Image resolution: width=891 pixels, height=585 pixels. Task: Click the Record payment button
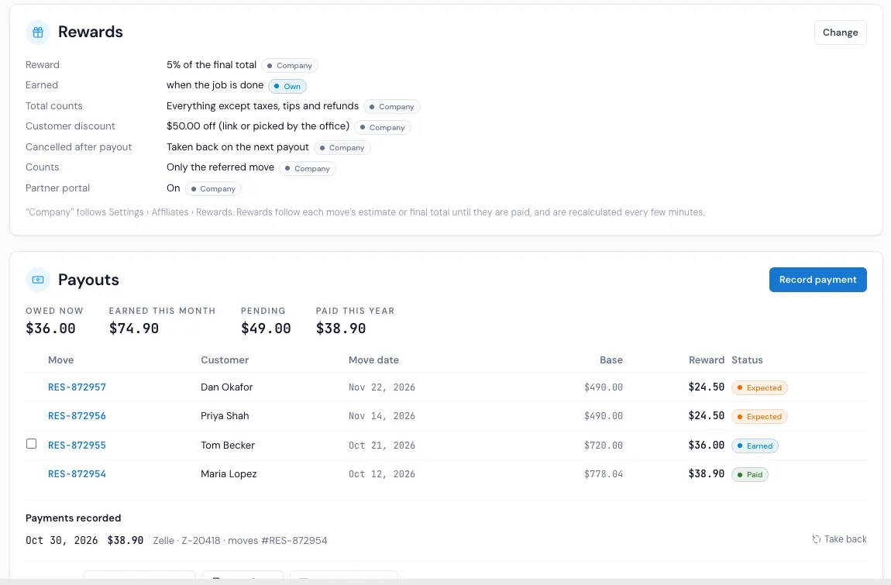point(817,280)
